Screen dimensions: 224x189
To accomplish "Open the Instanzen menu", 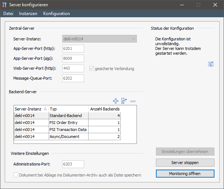I will coord(28,14).
